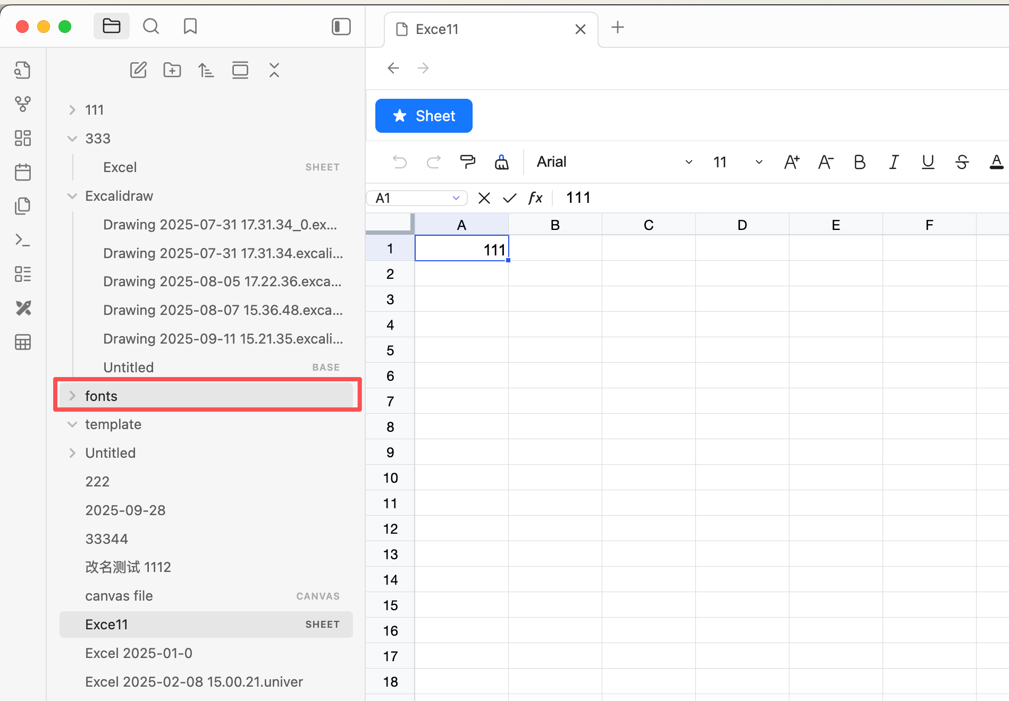
Task: Open the calendar daily note icon
Action: pos(23,172)
